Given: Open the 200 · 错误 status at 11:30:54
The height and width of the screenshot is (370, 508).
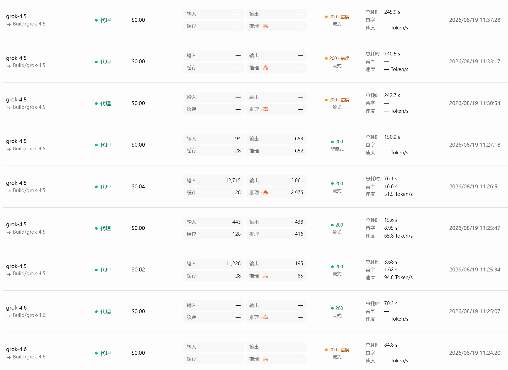Looking at the screenshot, I should pyautogui.click(x=337, y=100).
